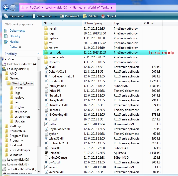This screenshot has height=176, width=178.
Task: Open Usporiadať menu in the toolbar
Action: (x=16, y=16)
